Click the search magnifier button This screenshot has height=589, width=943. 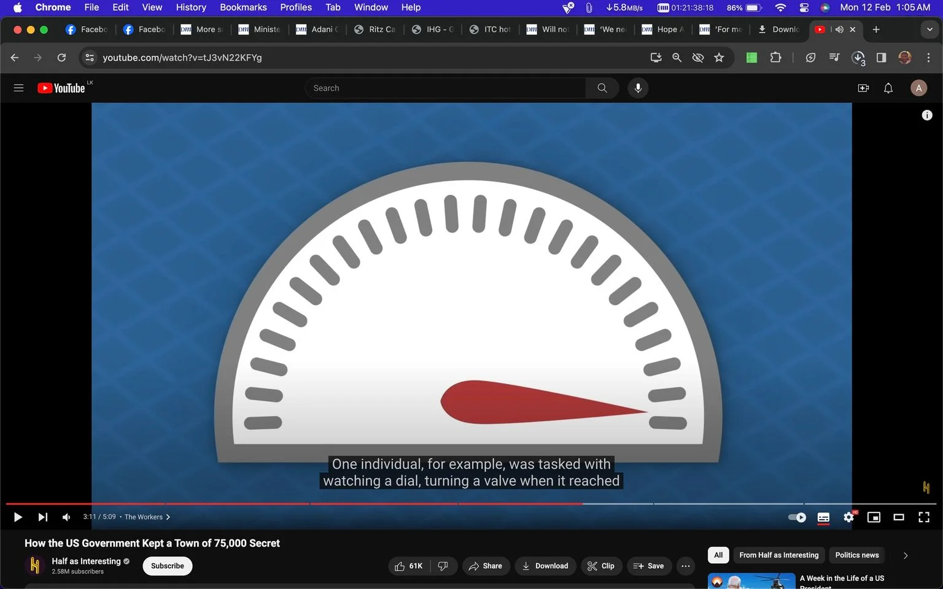pos(602,88)
